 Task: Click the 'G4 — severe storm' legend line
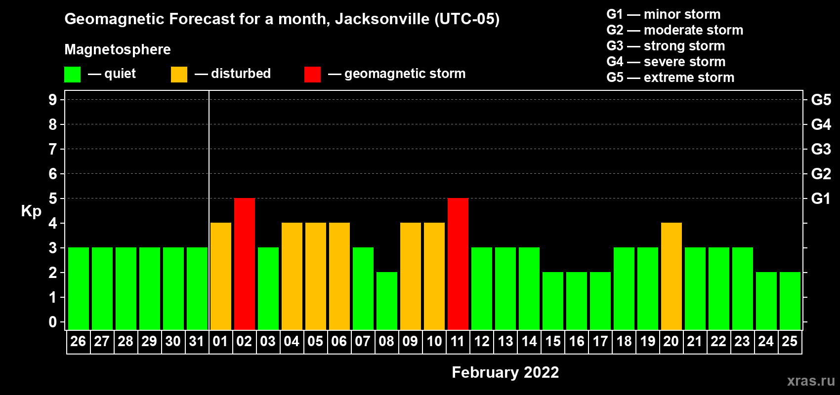tap(666, 62)
